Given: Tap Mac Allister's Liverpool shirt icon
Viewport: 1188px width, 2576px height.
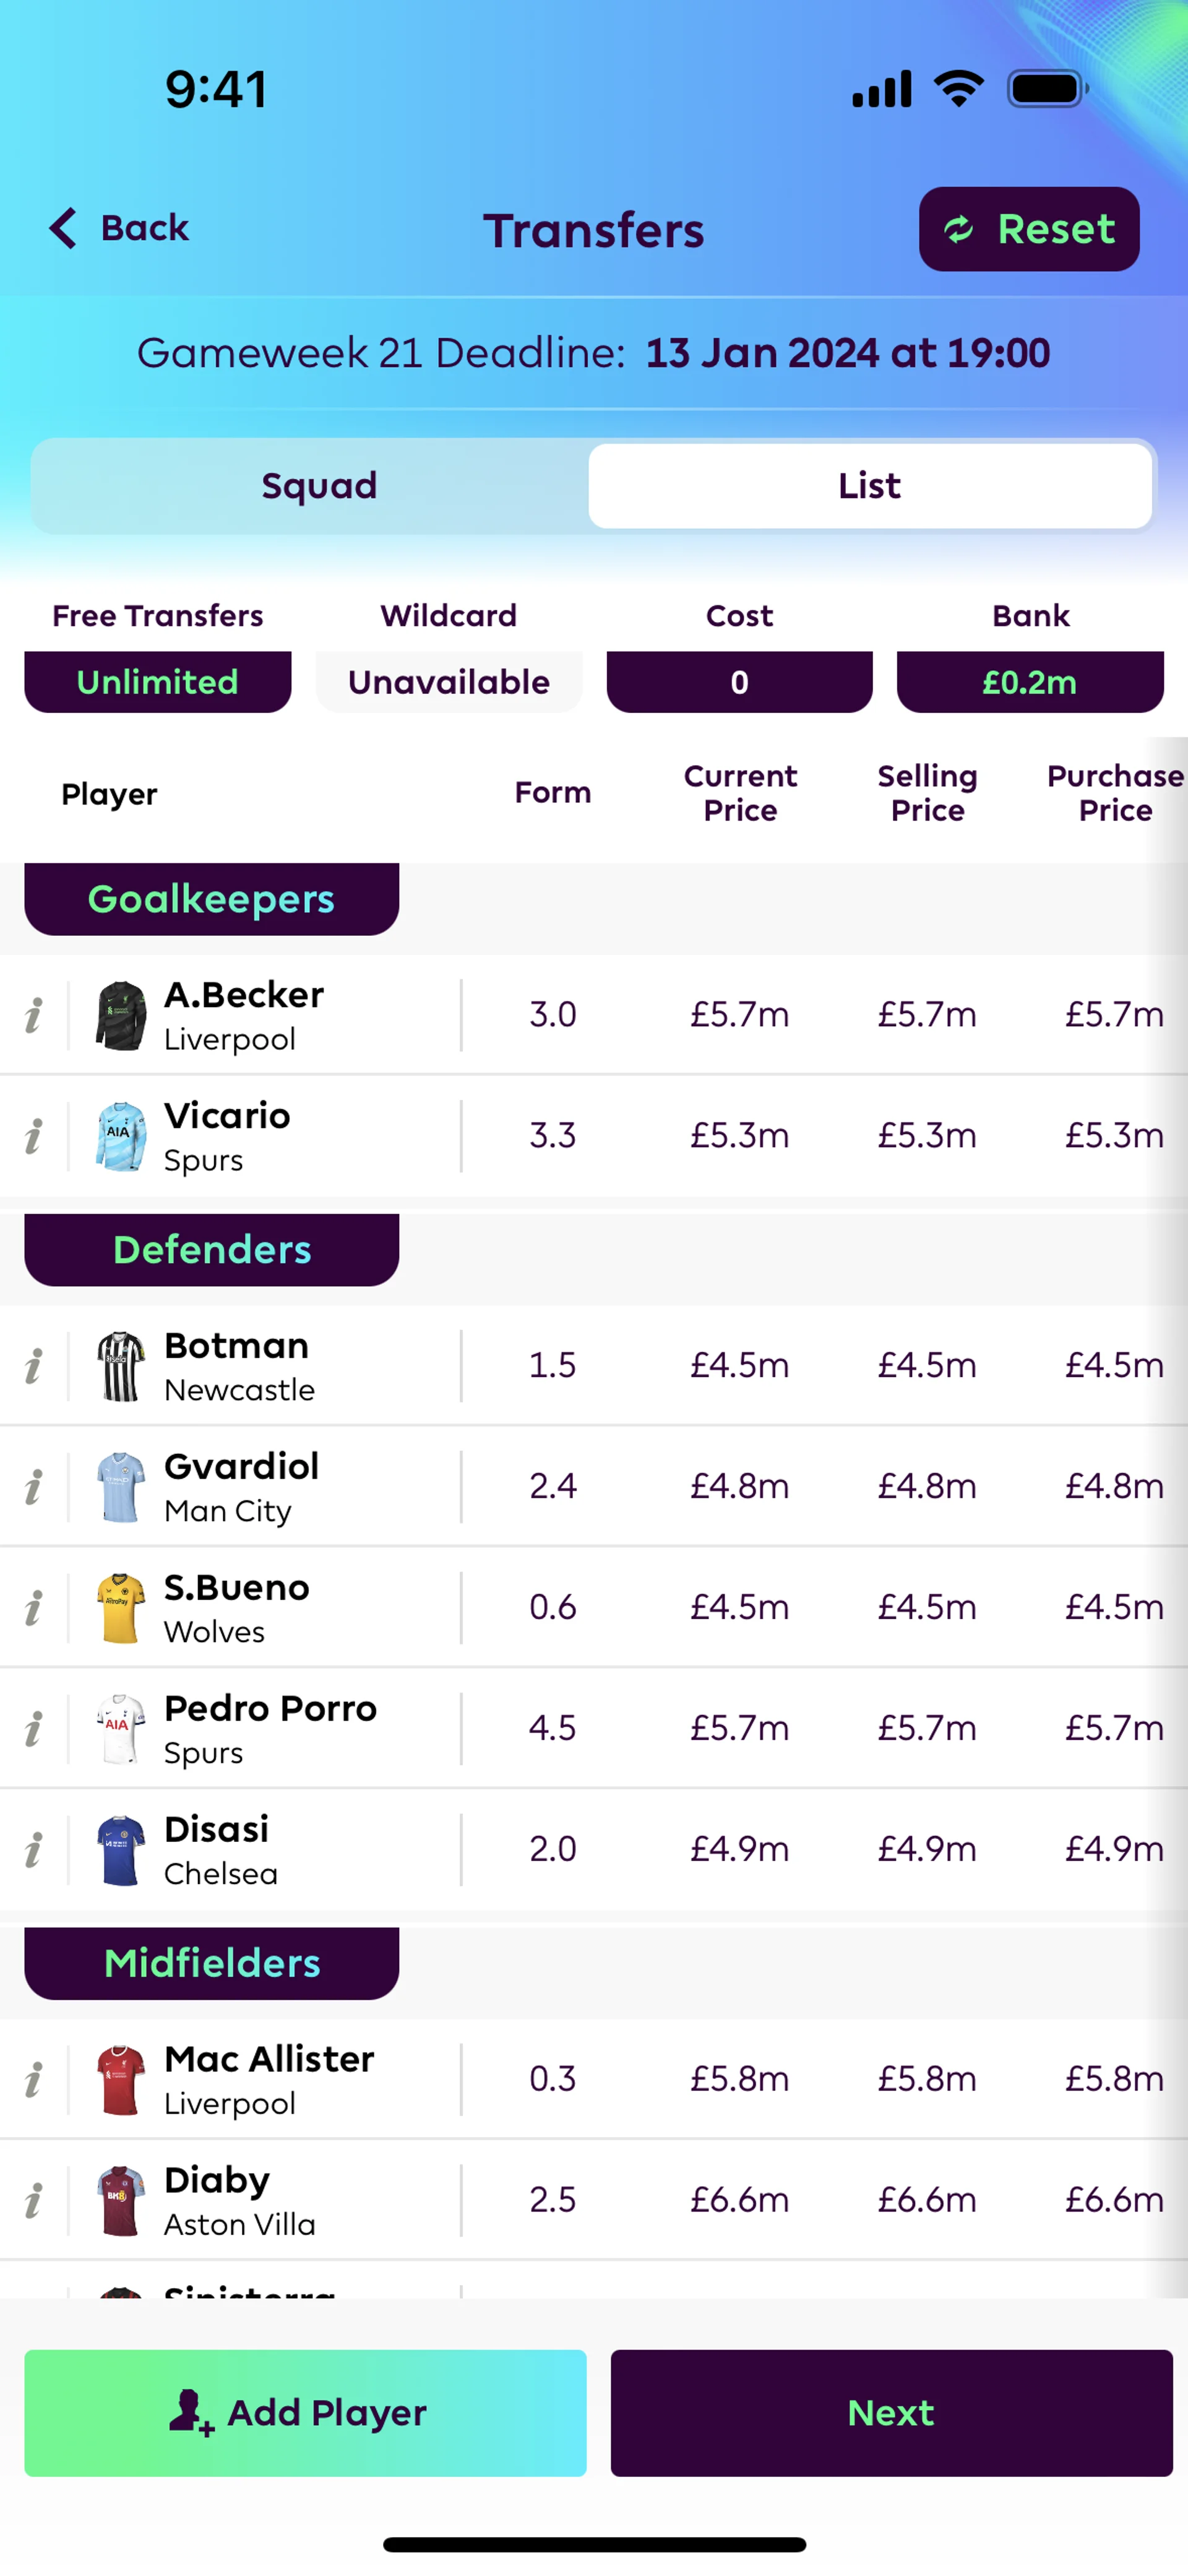Looking at the screenshot, I should pyautogui.click(x=121, y=2080).
